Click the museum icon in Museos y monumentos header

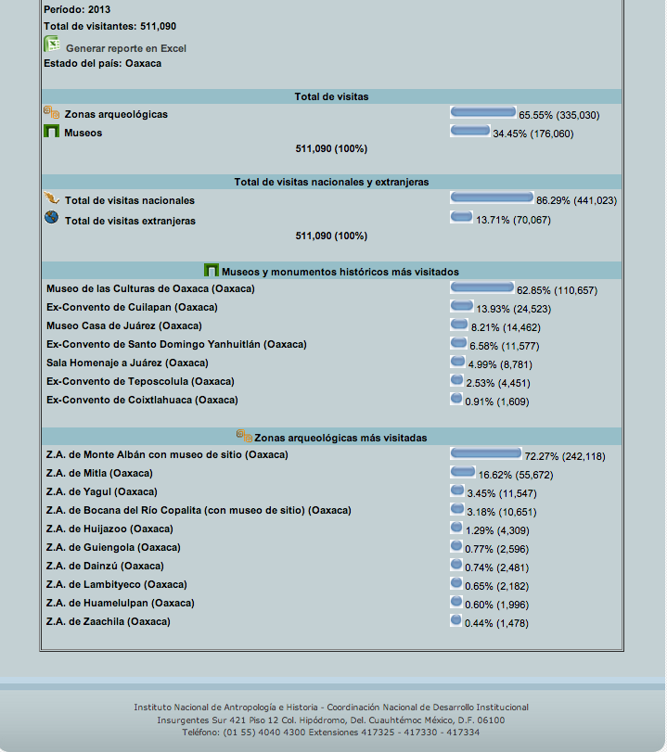(212, 271)
